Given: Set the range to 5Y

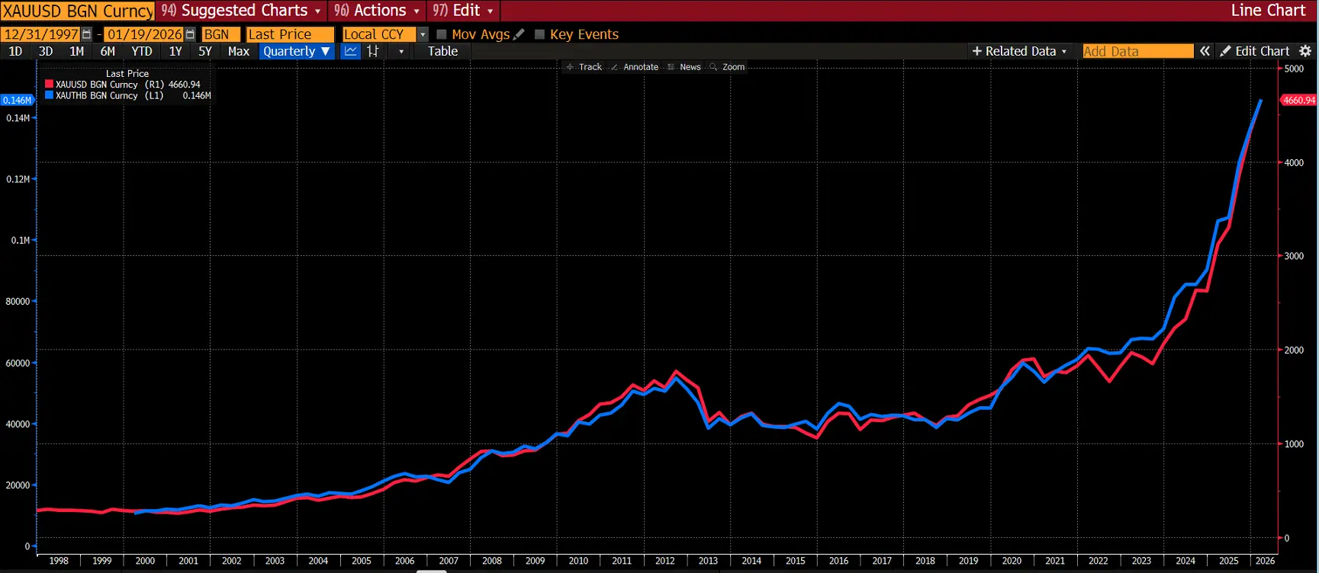Looking at the screenshot, I should click(204, 51).
